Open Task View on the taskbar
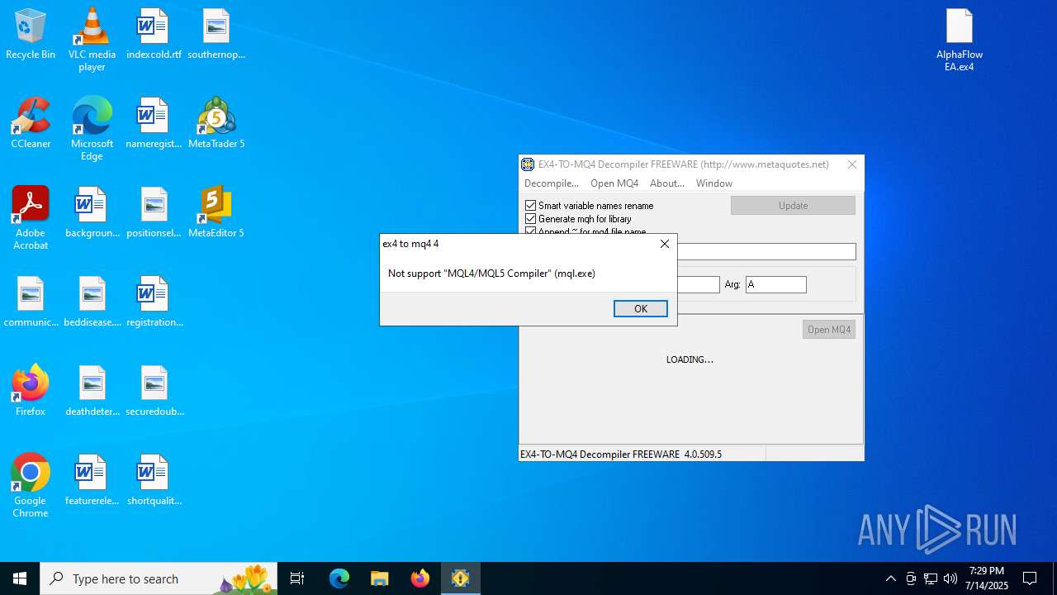Viewport: 1057px width, 595px height. pyautogui.click(x=297, y=578)
